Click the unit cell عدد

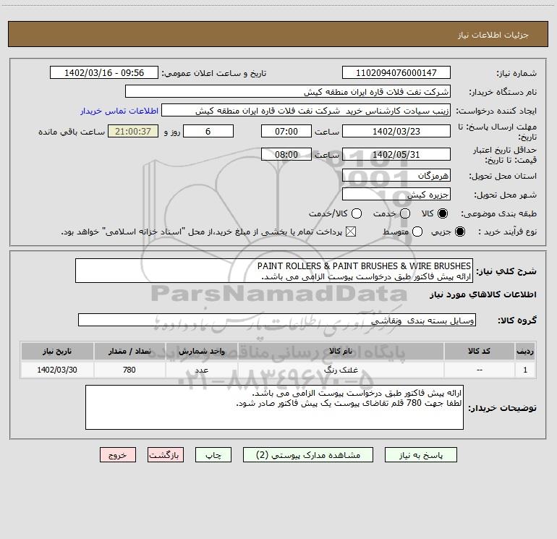201,370
